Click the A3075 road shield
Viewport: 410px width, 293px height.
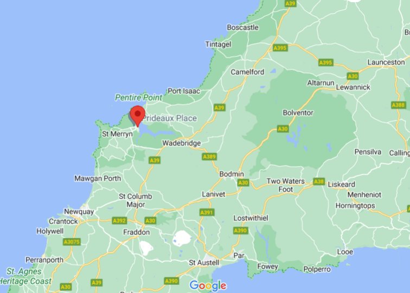[x=72, y=242]
